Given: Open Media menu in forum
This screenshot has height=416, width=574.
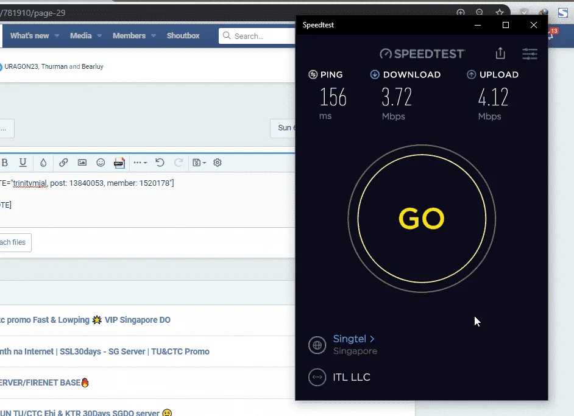Looking at the screenshot, I should click(81, 35).
